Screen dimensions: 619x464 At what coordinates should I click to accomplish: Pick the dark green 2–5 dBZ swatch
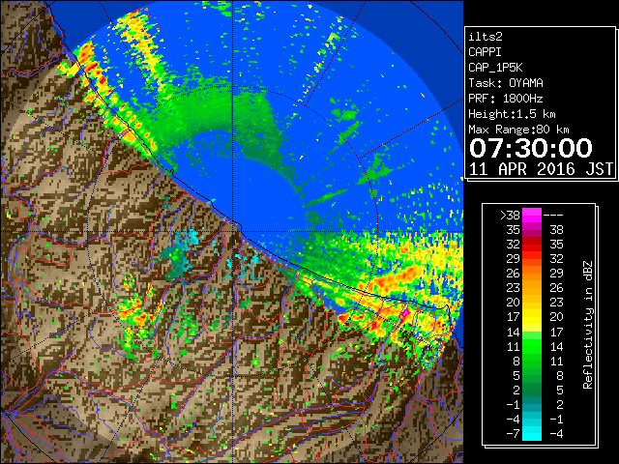tap(532, 390)
